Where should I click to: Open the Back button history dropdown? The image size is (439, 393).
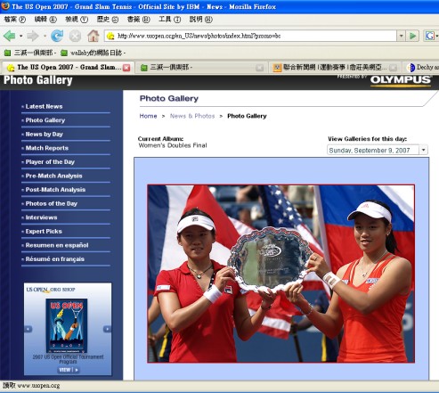(20, 36)
